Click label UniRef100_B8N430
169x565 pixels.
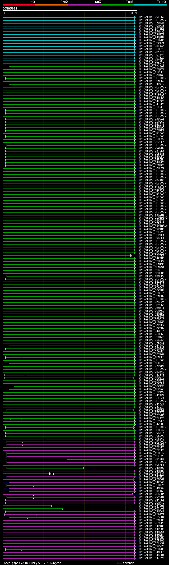(152, 264)
